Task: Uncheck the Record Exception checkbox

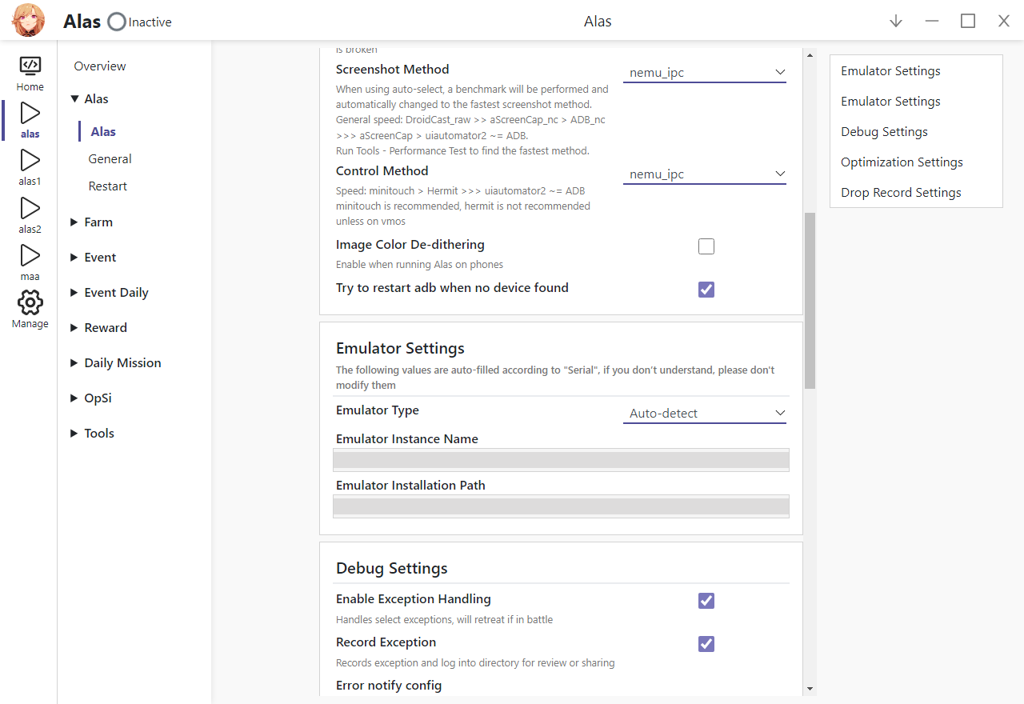Action: [x=706, y=644]
